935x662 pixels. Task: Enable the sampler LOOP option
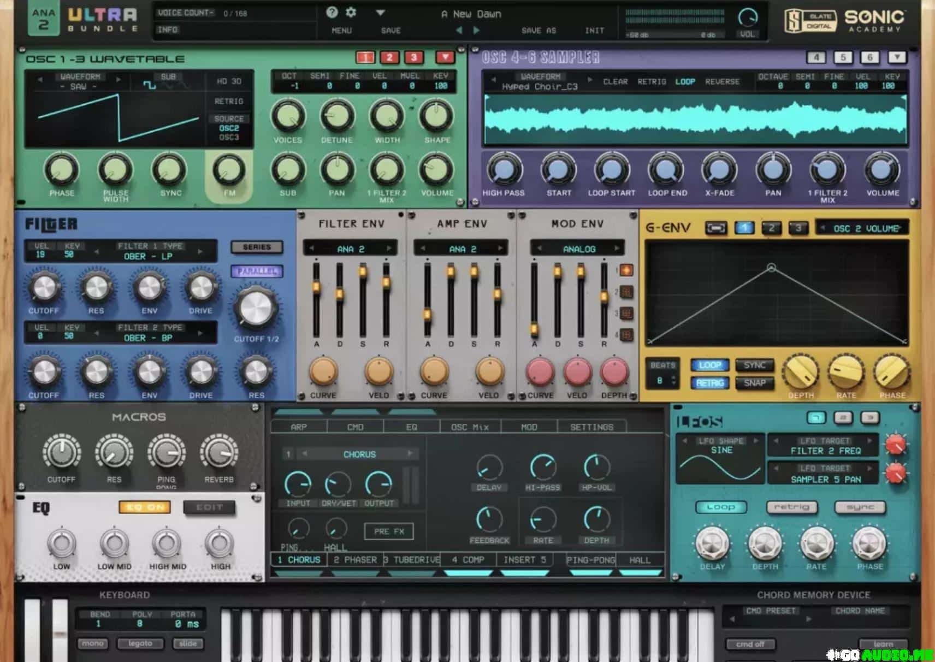tap(685, 81)
